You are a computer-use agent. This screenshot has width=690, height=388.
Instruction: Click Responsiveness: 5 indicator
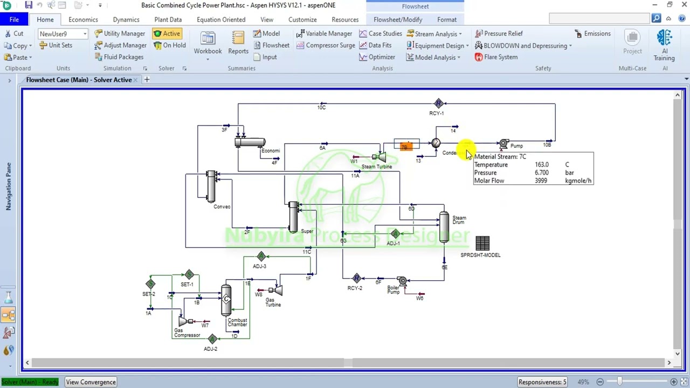(542, 382)
